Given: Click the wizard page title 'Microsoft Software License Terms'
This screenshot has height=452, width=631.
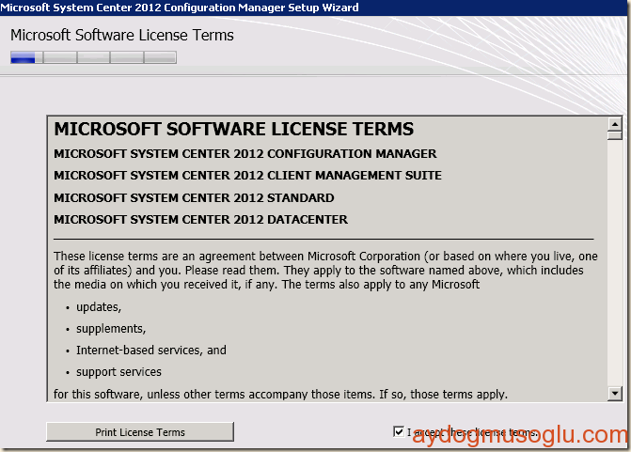Looking at the screenshot, I should (x=122, y=36).
